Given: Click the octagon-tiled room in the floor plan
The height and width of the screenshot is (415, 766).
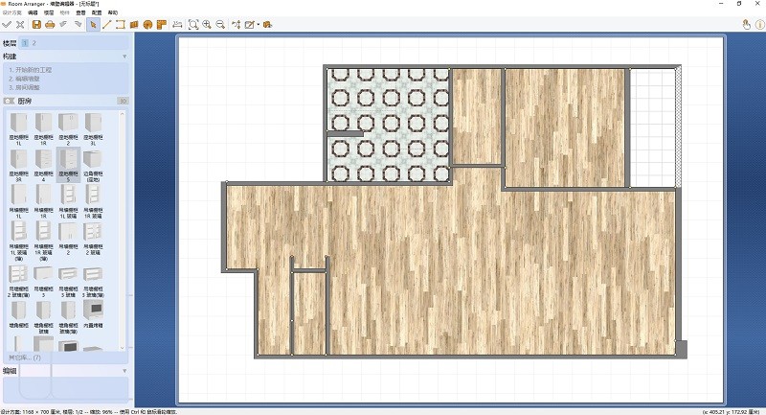Looking at the screenshot, I should pos(389,125).
